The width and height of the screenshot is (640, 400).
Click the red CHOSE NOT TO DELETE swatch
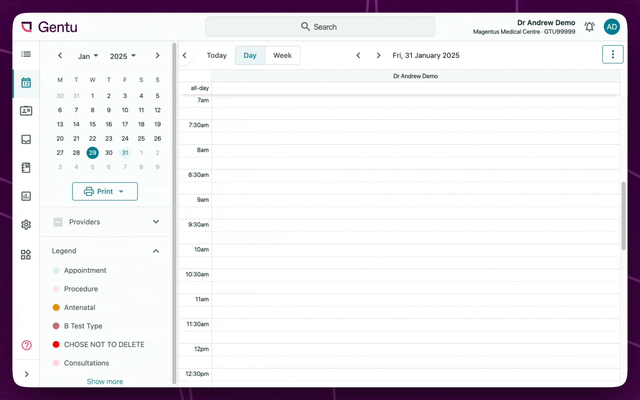pyautogui.click(x=56, y=344)
